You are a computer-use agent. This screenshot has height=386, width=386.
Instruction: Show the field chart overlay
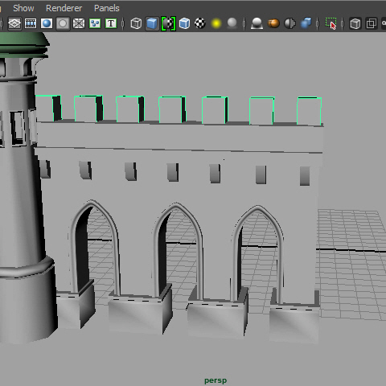point(79,23)
